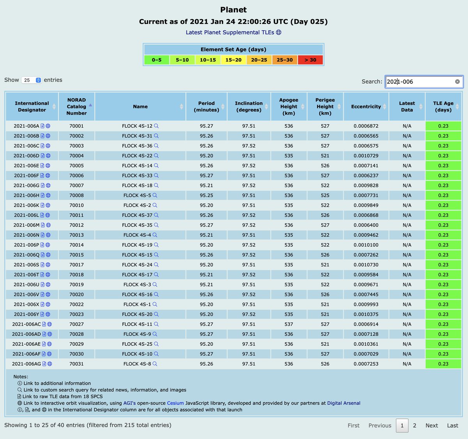Go to page 2 of results

coord(415,425)
